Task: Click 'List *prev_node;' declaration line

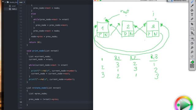Action: pos(38,94)
